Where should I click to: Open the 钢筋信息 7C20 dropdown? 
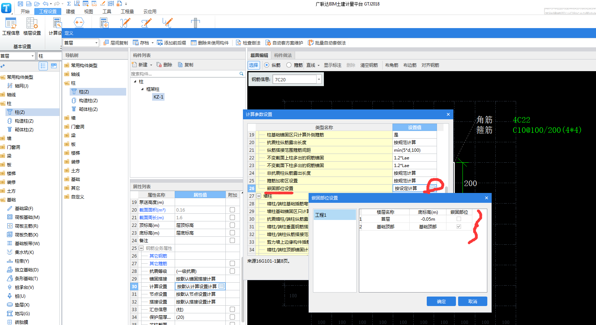click(319, 79)
